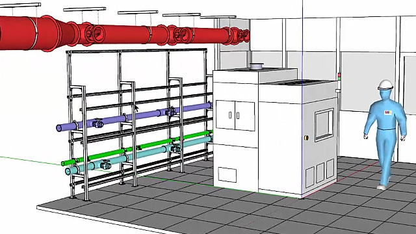Select the cylindrical vent atop the cabinet

[x=257, y=66]
